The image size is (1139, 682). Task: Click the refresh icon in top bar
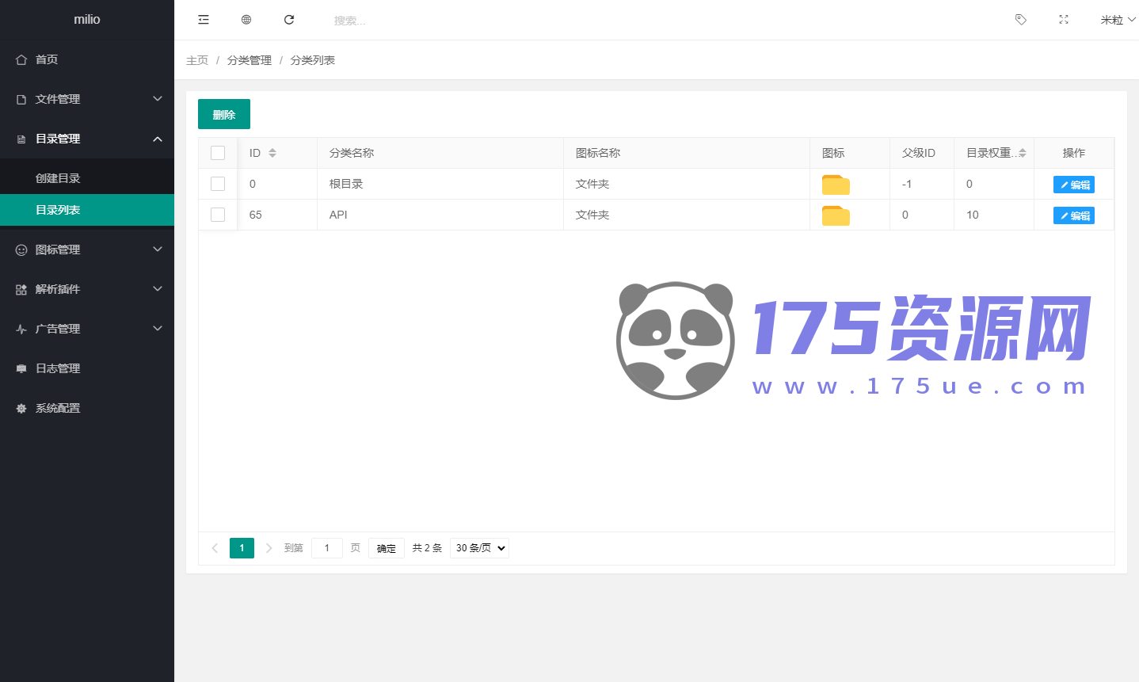click(289, 20)
